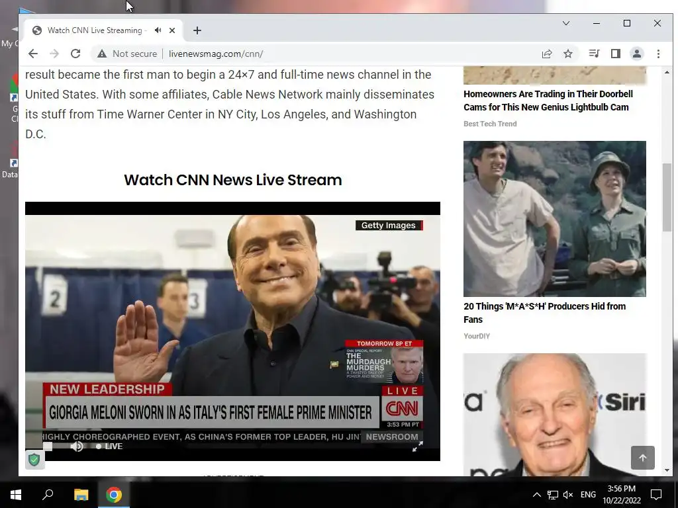The image size is (678, 508).
Task: Open Chrome media controls icon
Action: tap(594, 54)
